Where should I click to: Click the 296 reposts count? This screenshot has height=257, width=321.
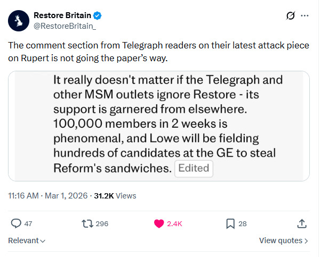tap(101, 224)
